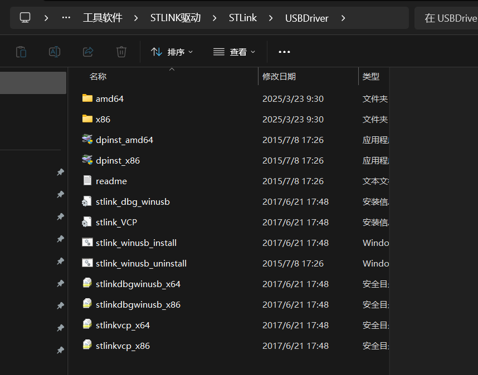The width and height of the screenshot is (478, 375).
Task: Click the search box labeled 在 USBDriver
Action: 446,18
